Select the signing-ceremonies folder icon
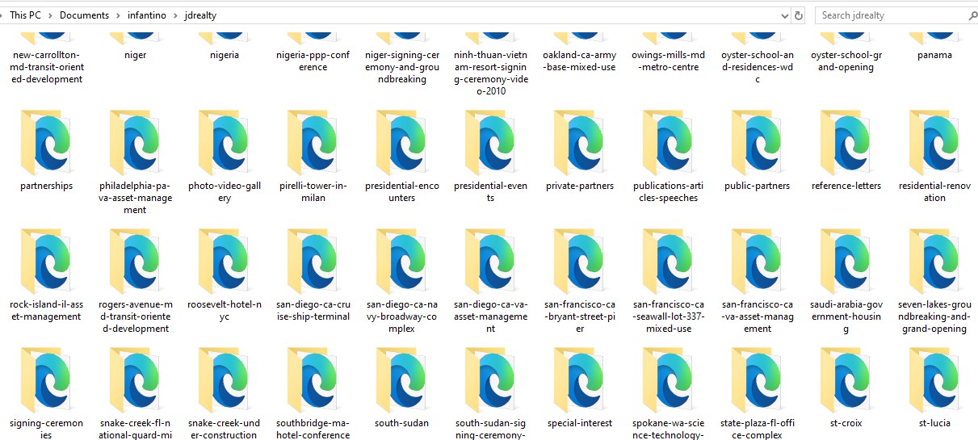The height and width of the screenshot is (440, 978). (x=46, y=380)
